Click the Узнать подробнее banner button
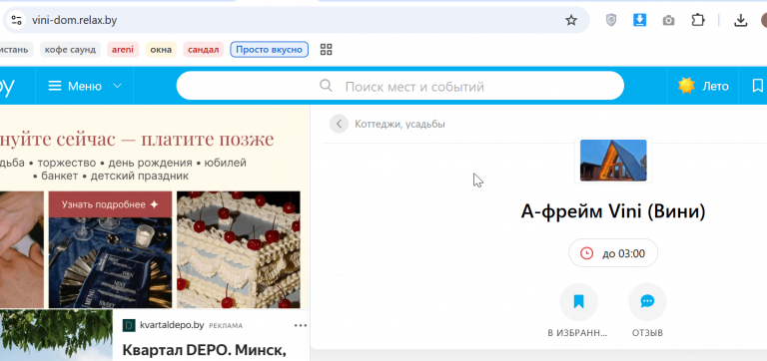The width and height of the screenshot is (767, 361). coord(110,204)
